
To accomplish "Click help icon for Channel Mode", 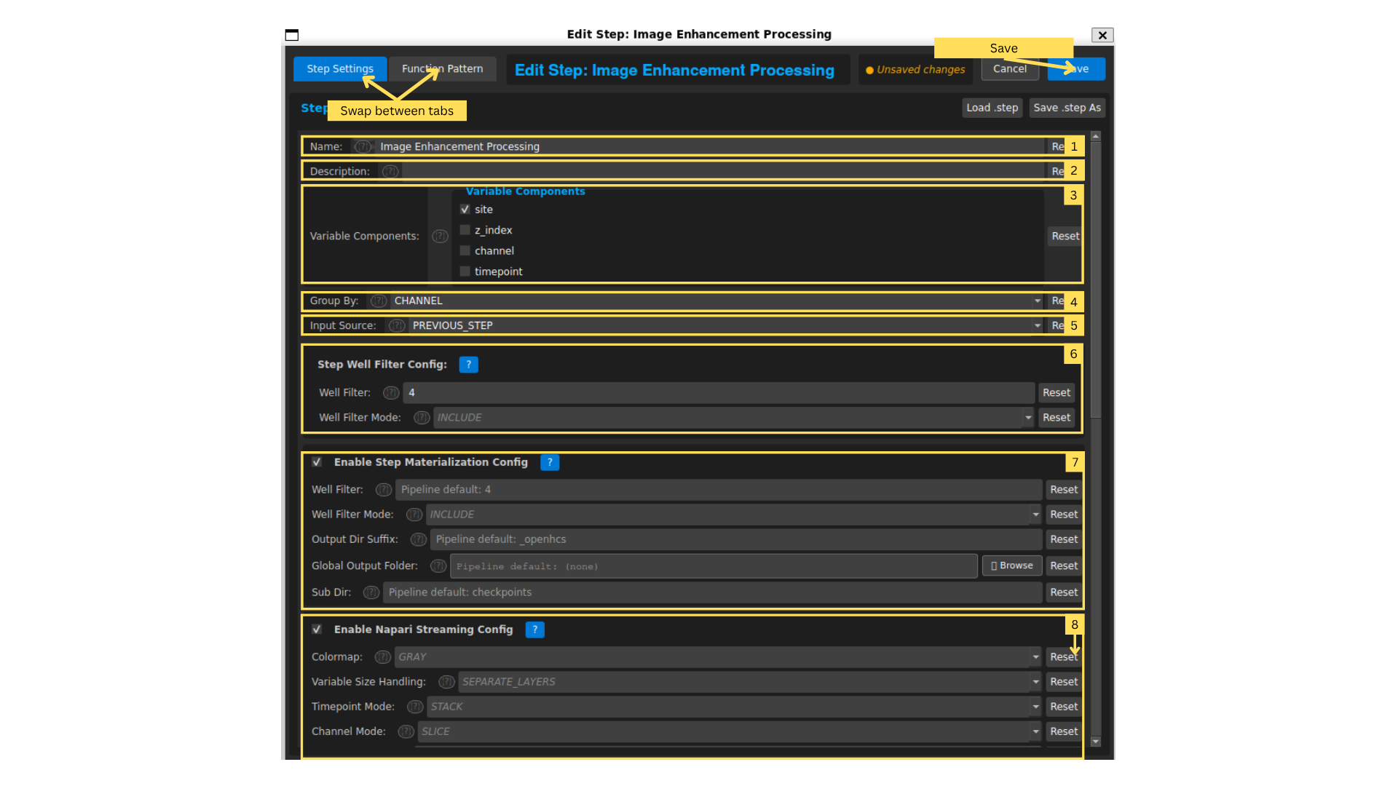I will coord(406,731).
